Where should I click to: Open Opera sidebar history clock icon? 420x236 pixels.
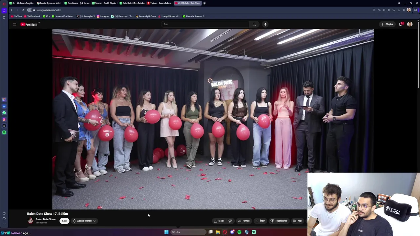pos(4,219)
